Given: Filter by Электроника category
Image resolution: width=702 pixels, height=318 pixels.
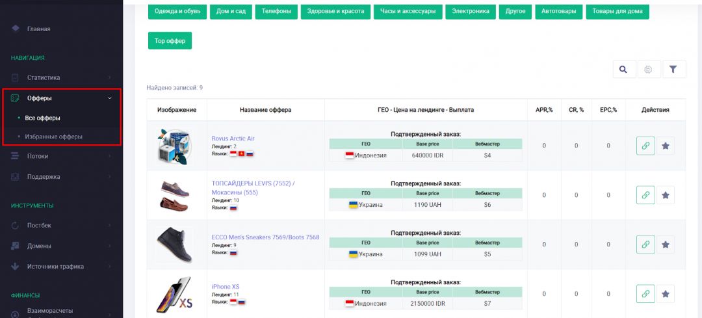Looking at the screenshot, I should 471,11.
